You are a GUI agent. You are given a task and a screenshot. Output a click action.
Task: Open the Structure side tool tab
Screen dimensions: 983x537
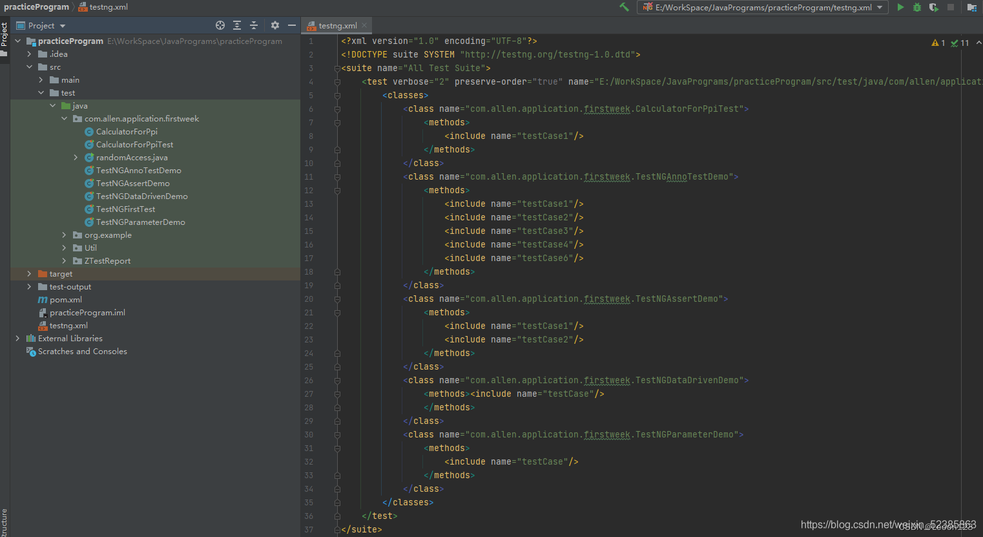pyautogui.click(x=4, y=523)
